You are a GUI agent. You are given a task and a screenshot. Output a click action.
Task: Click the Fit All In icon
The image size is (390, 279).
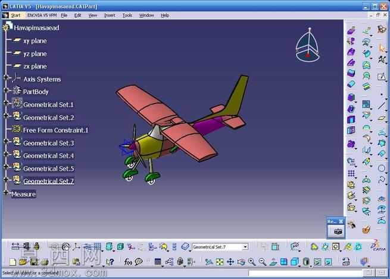[220, 262]
